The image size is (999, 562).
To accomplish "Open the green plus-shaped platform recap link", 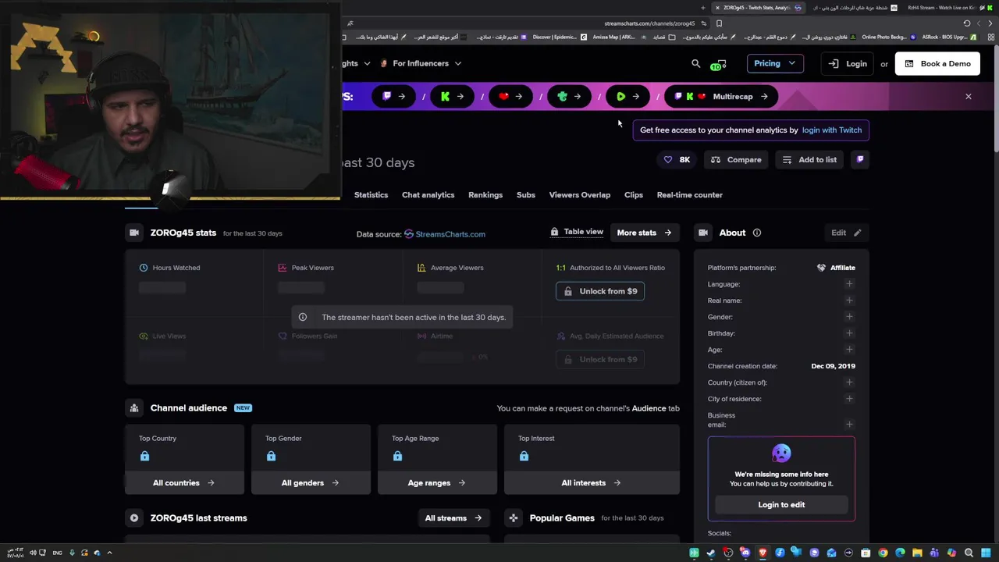I will pos(570,96).
